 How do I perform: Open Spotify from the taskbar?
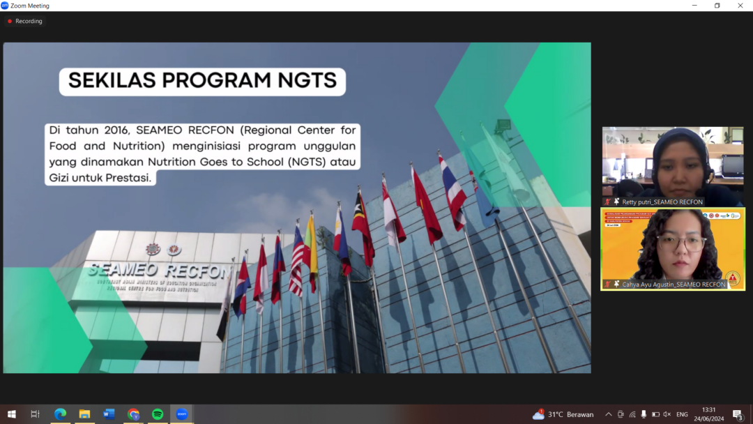[x=158, y=414]
